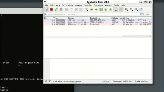Apply the display filter arrow button
The height and width of the screenshot is (92, 164).
(142, 14)
